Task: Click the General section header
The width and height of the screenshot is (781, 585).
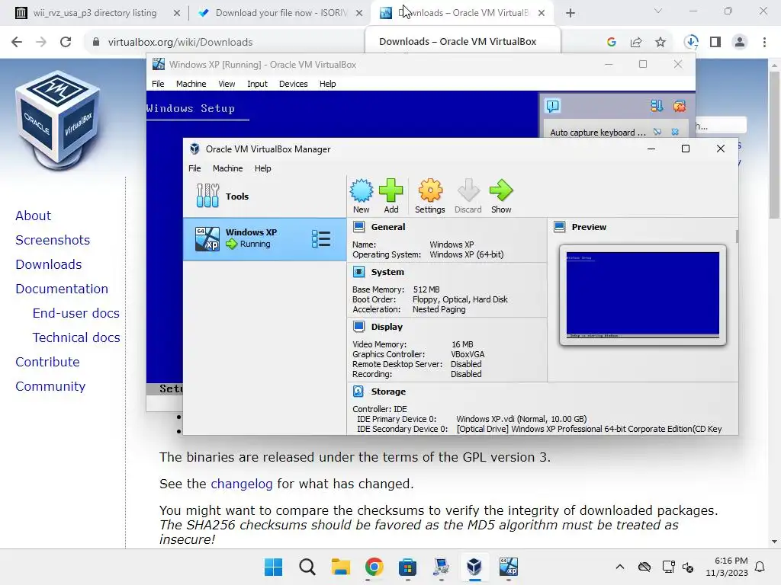Action: pyautogui.click(x=388, y=227)
